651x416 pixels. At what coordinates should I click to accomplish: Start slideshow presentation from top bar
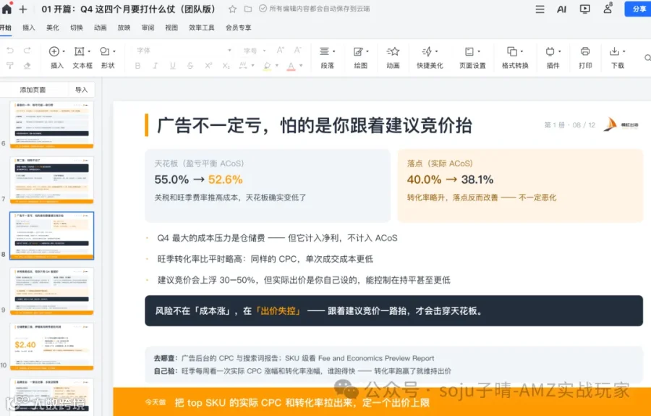pos(584,9)
